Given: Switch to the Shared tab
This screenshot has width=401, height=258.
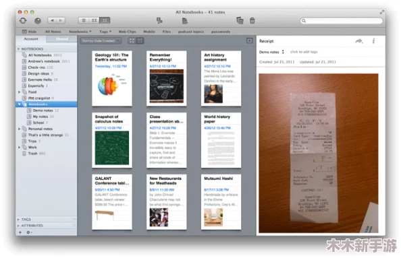Looking at the screenshot, I should [x=62, y=39].
